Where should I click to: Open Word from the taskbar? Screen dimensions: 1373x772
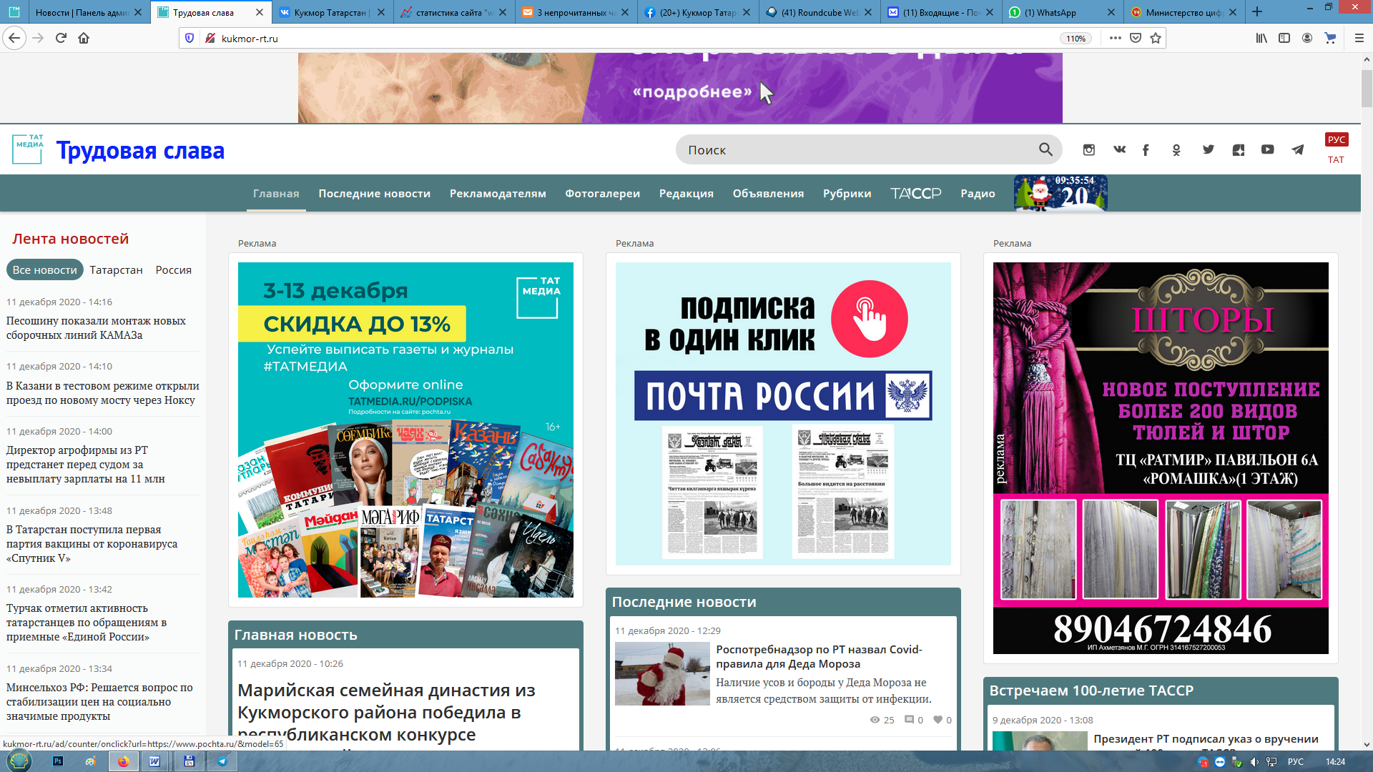click(154, 761)
